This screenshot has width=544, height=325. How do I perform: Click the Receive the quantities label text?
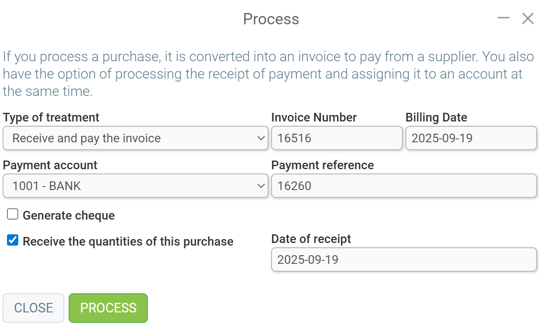(x=128, y=242)
